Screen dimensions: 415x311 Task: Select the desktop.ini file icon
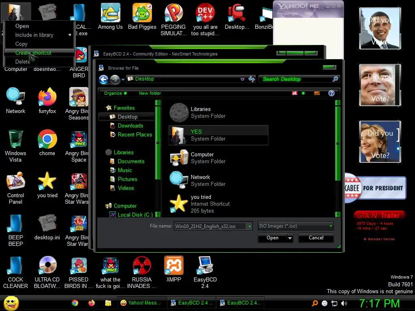tap(47, 227)
